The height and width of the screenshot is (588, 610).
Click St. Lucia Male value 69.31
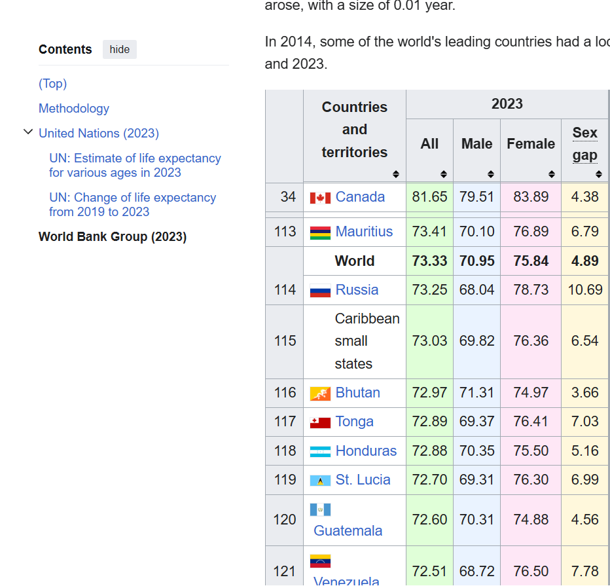(x=476, y=480)
